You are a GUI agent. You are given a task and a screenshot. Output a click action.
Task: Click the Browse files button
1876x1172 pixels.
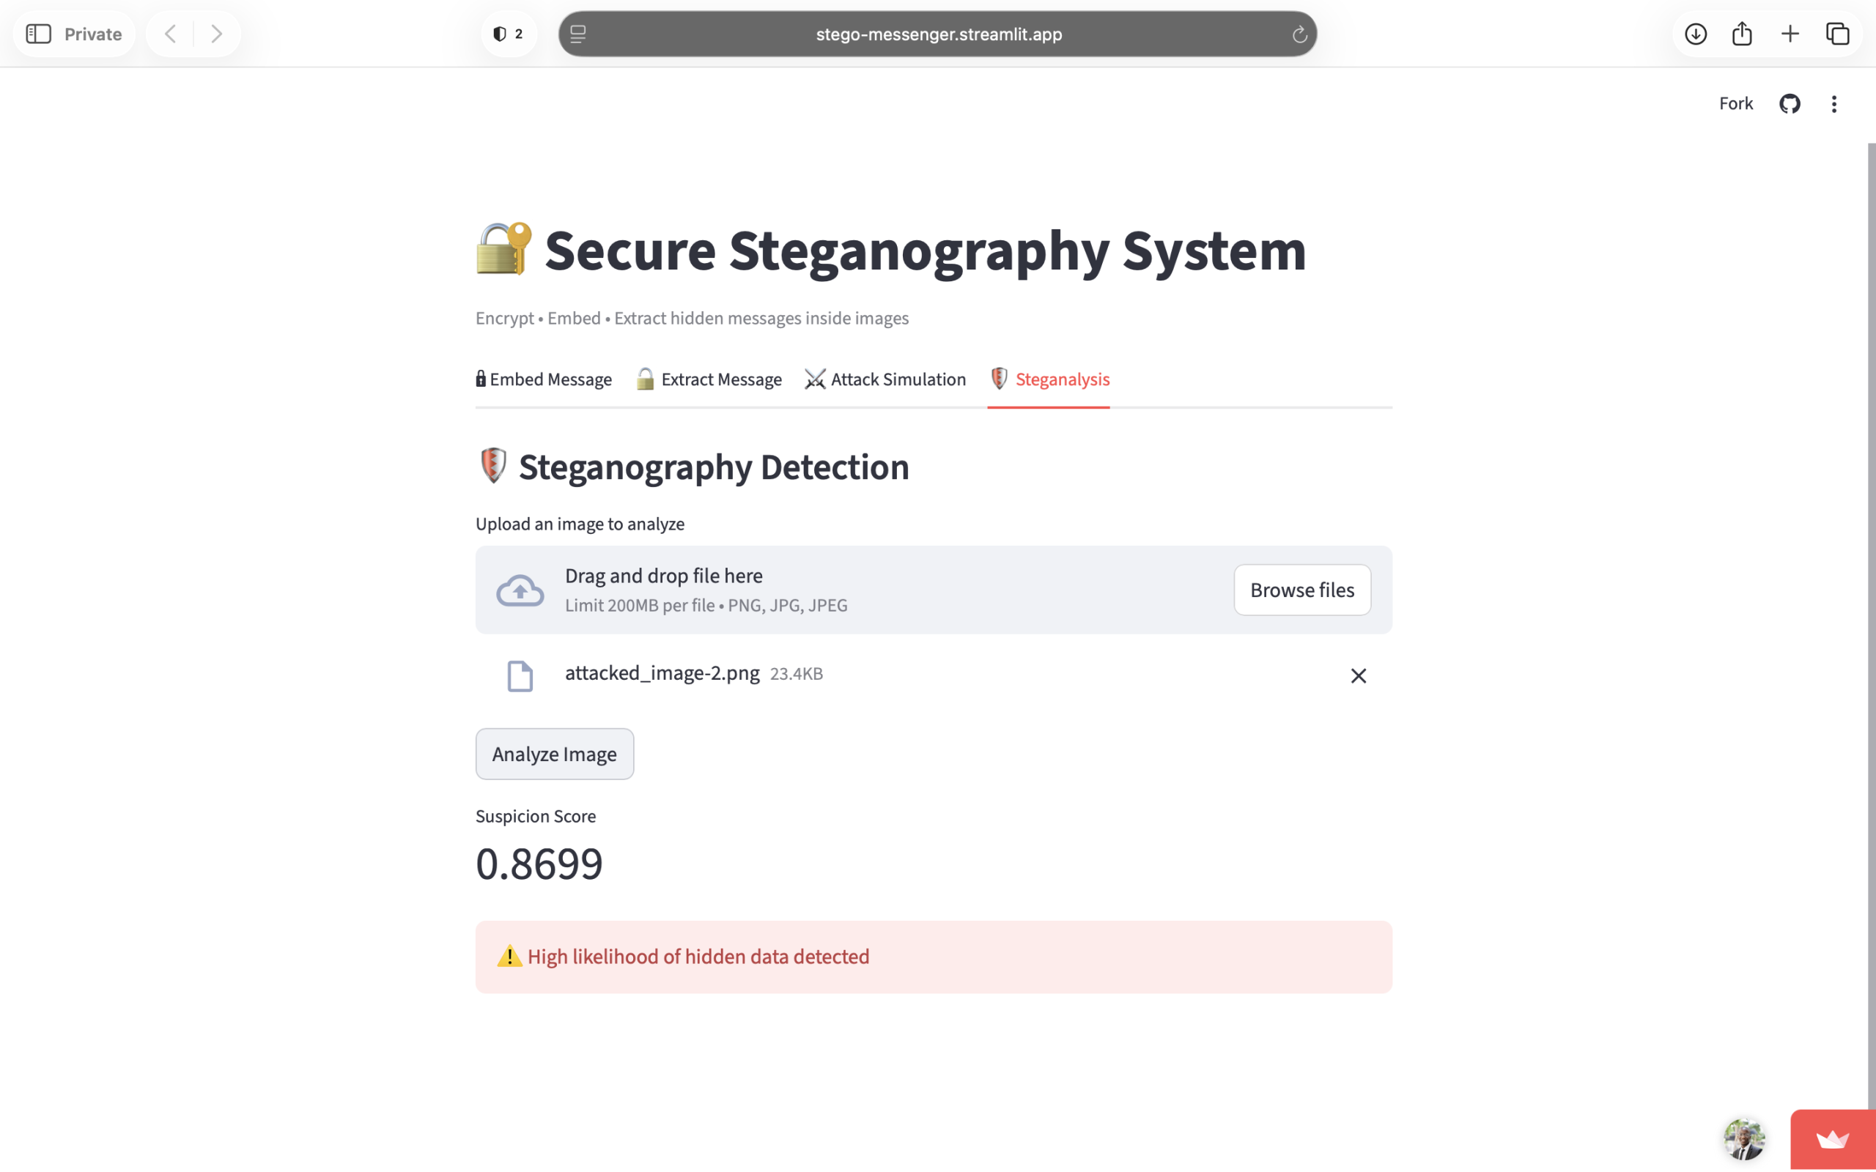tap(1301, 590)
